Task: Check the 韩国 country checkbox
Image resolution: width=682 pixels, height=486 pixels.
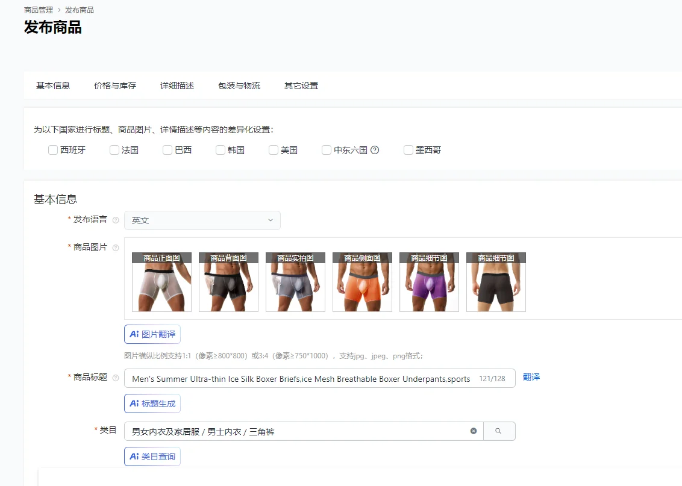Action: tap(221, 150)
